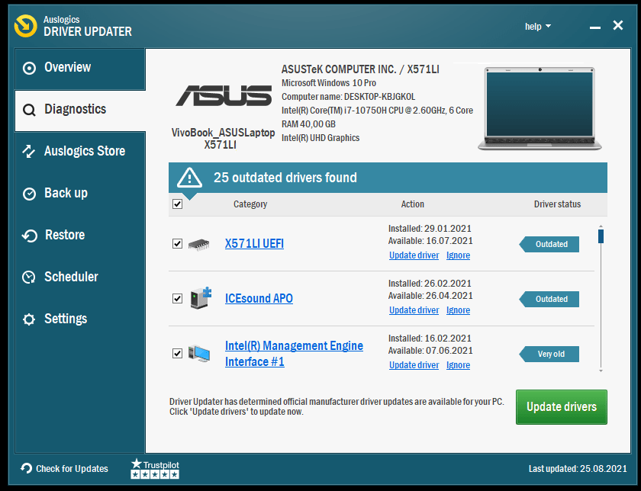
Task: Click the Settings gear icon
Action: coord(29,319)
